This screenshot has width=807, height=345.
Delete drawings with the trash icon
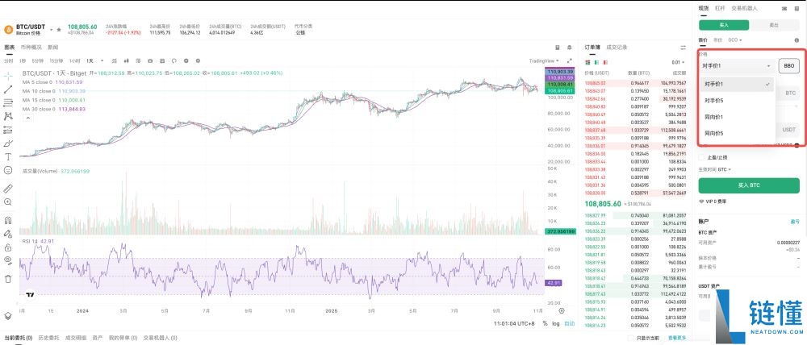click(8, 279)
